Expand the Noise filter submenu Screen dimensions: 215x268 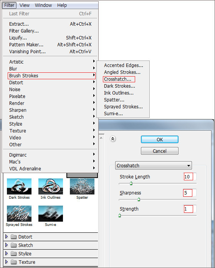[x=50, y=89]
